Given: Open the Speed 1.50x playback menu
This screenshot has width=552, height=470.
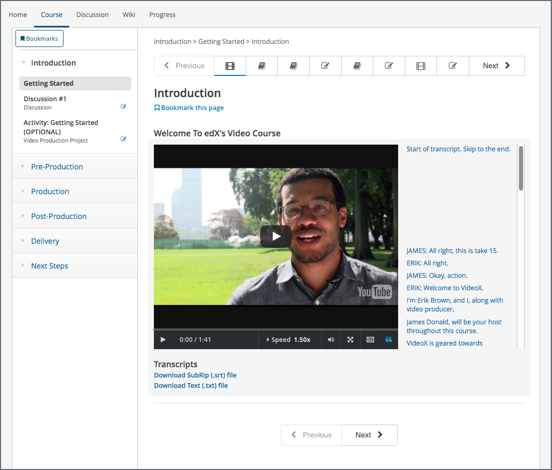Looking at the screenshot, I should 289,339.
